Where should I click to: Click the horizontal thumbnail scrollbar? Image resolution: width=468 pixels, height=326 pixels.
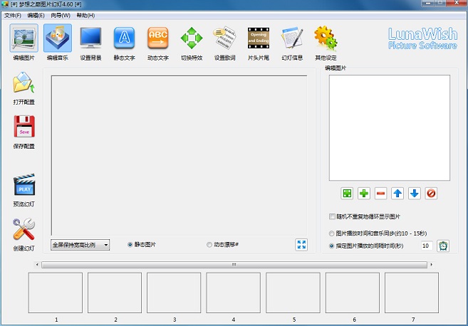[234, 265]
